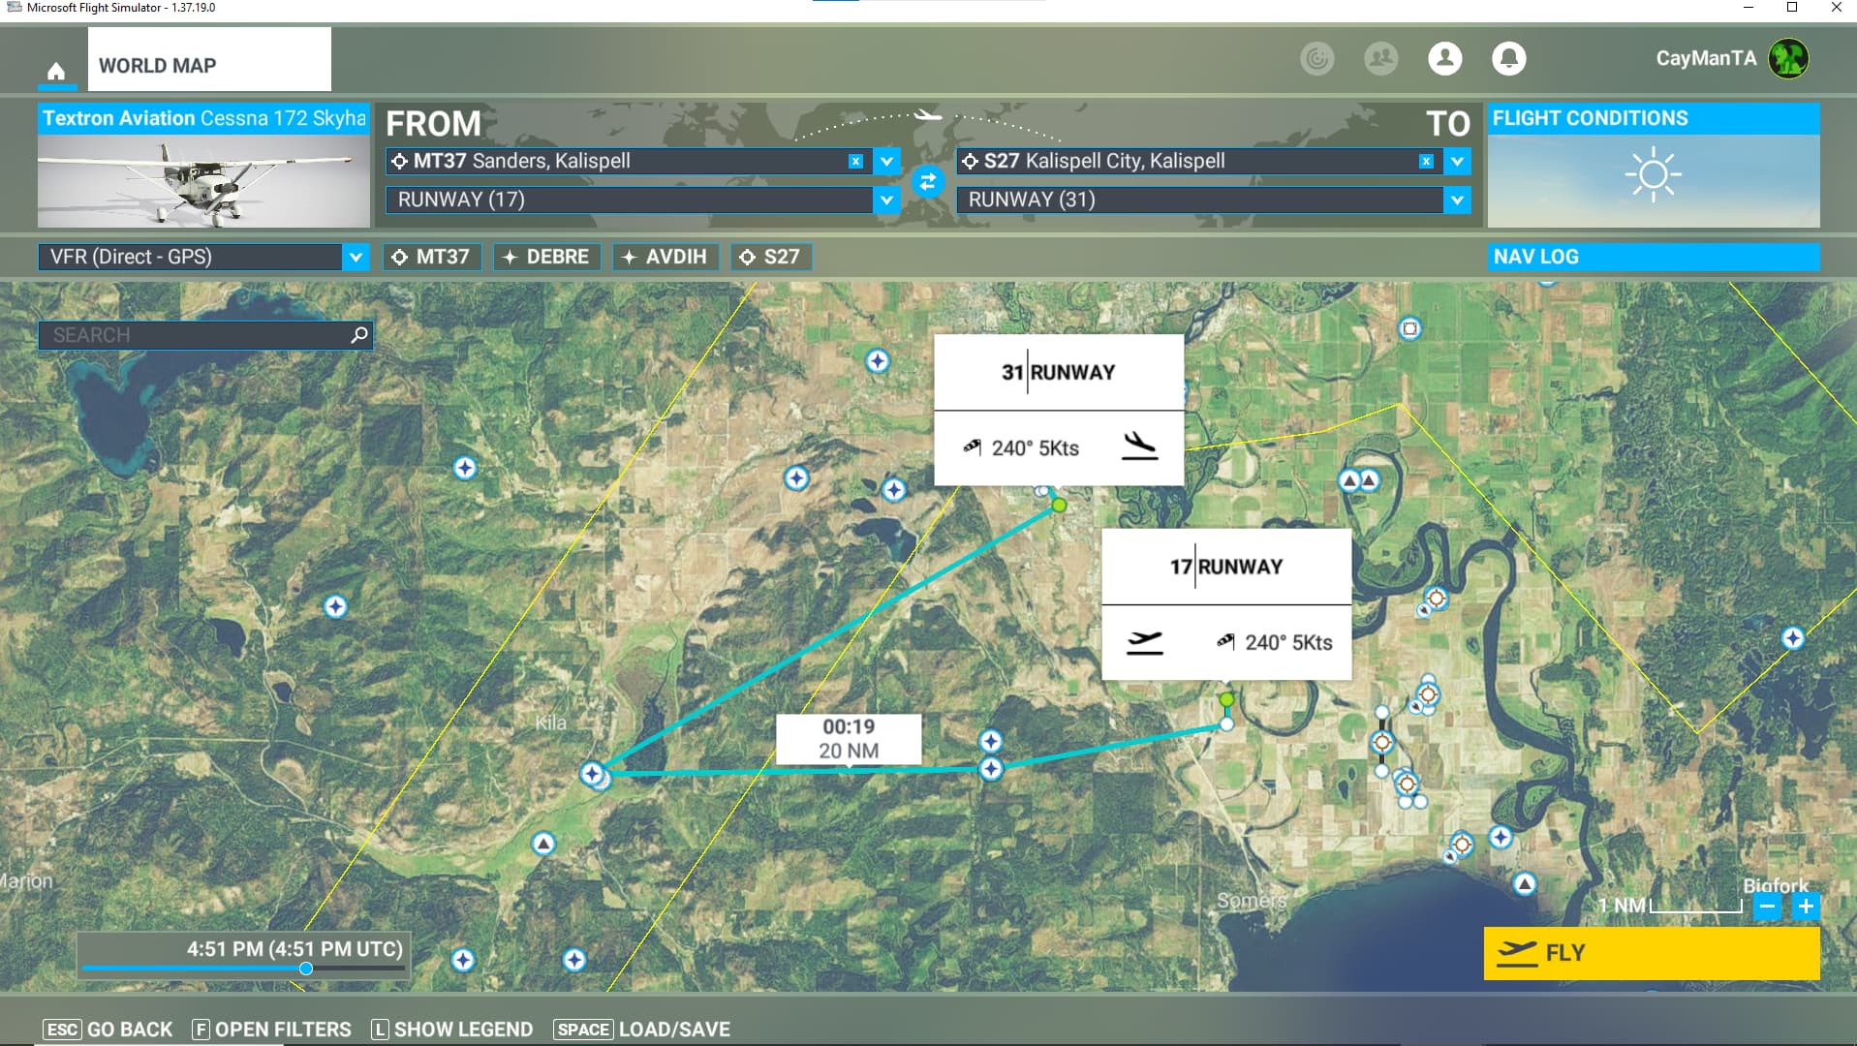Screen dimensions: 1857x1046
Task: Open the World Map tab
Action: tap(209, 60)
